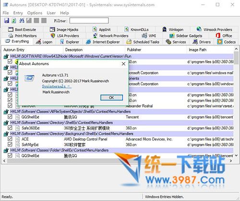Toggle checkbox of first Wow6432Node Run entry

point(10,61)
